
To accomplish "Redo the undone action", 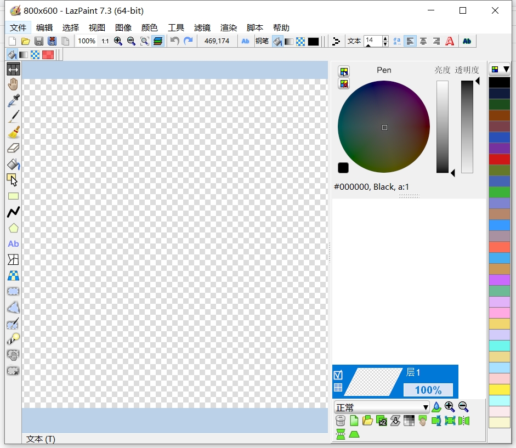I will [188, 41].
